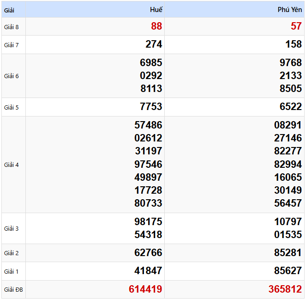Click the Giải ĐB row label
Image resolution: width=306 pixels, height=300 pixels.
tap(13, 290)
